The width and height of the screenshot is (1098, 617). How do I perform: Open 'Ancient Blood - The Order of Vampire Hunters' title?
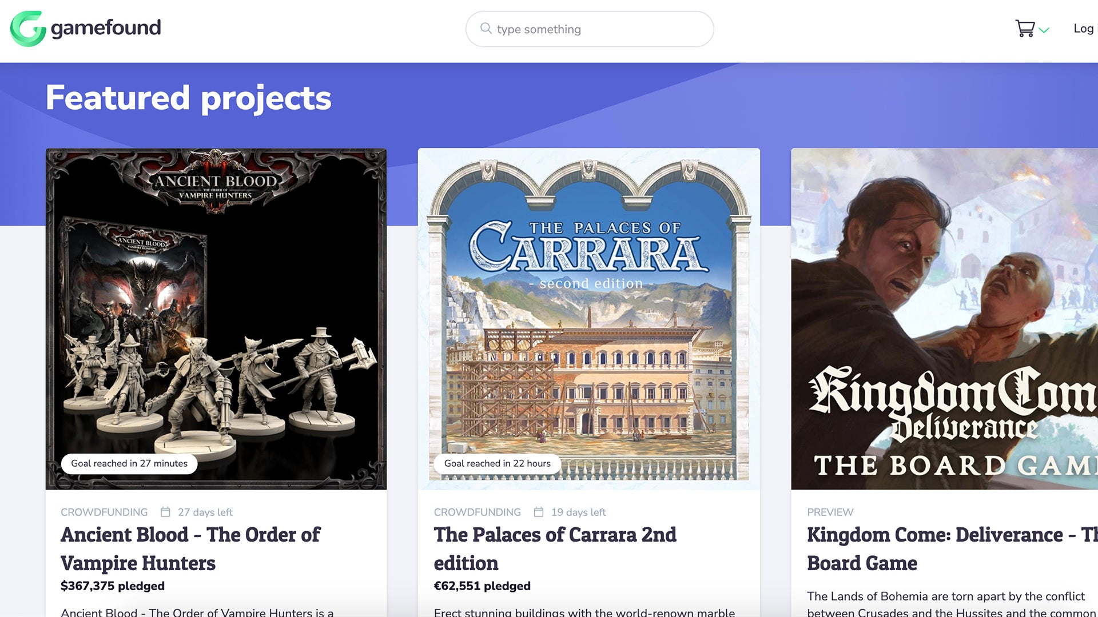pos(190,549)
